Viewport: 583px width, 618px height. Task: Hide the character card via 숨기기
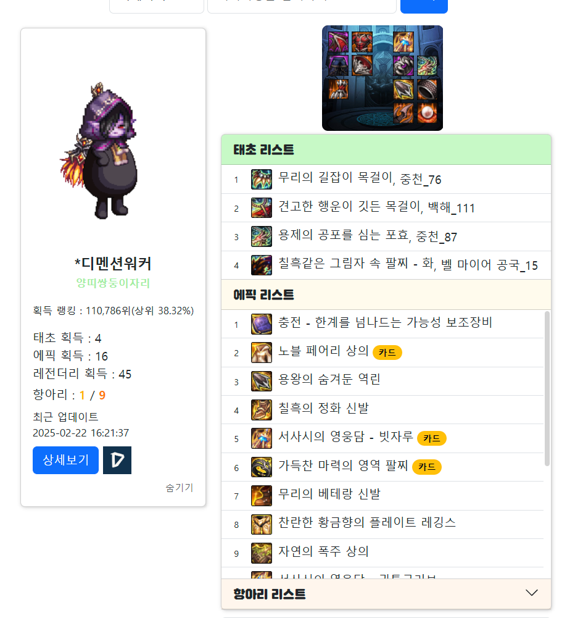180,488
